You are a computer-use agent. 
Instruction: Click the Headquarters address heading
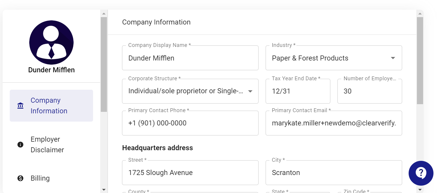click(157, 148)
